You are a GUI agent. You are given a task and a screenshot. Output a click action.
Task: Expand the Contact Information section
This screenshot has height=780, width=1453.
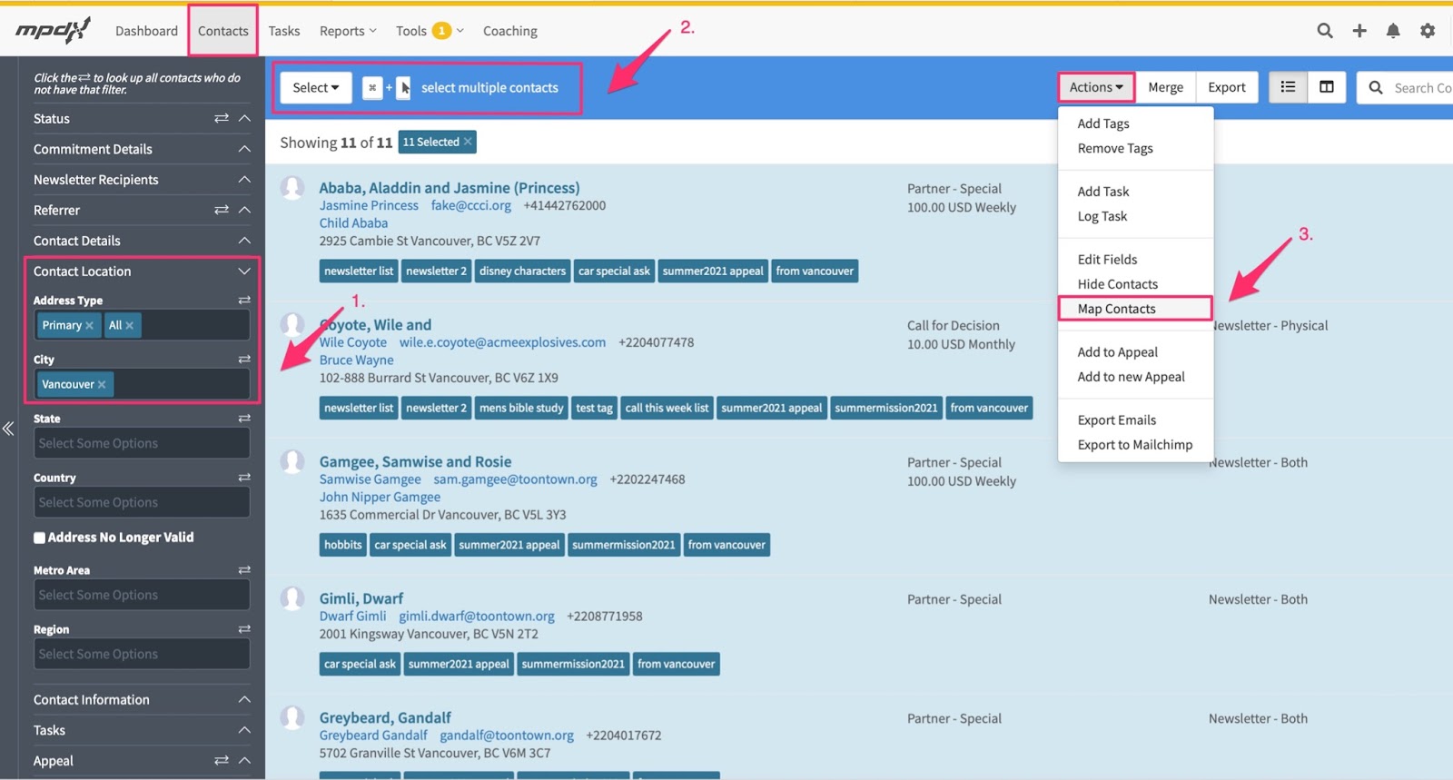244,700
